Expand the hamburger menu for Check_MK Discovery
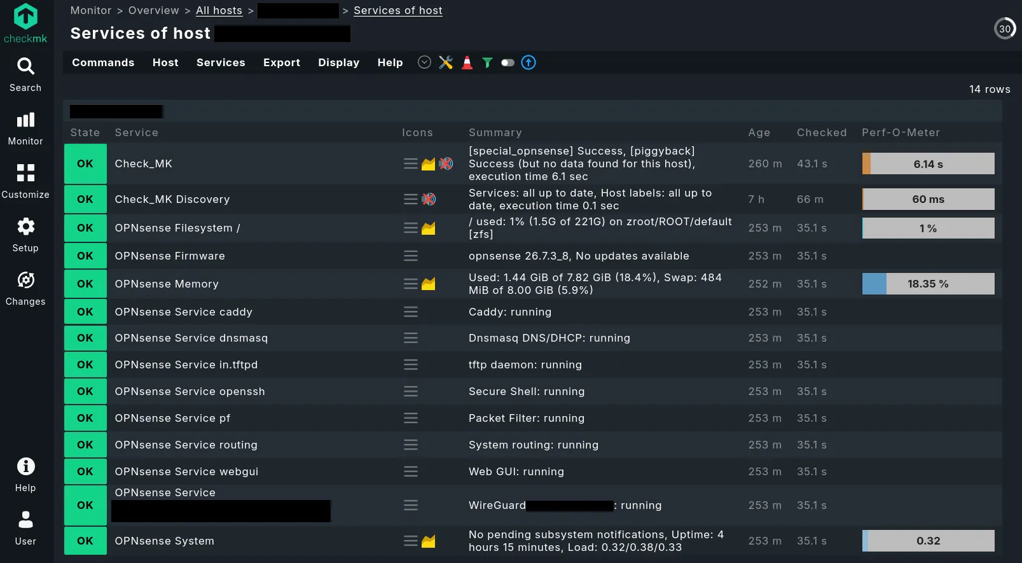 coord(411,199)
